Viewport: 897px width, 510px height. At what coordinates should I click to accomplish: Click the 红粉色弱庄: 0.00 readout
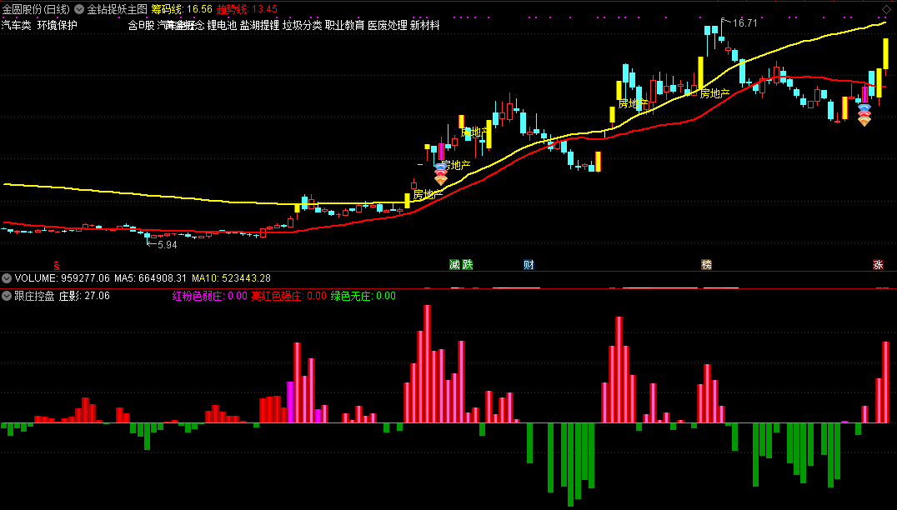pyautogui.click(x=210, y=296)
